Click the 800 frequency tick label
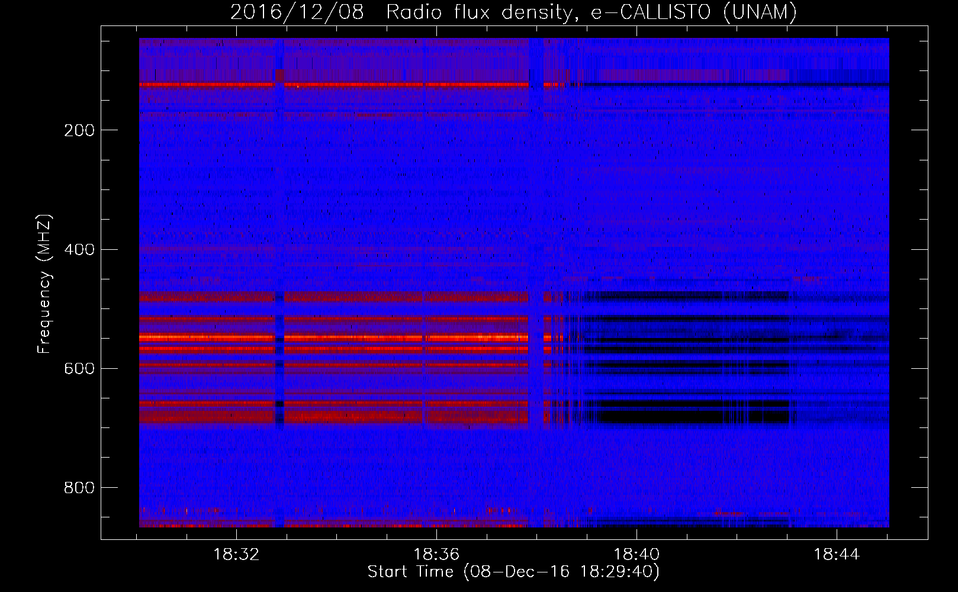958x592 pixels. coord(79,488)
